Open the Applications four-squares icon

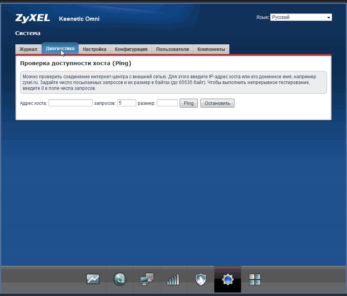(255, 279)
